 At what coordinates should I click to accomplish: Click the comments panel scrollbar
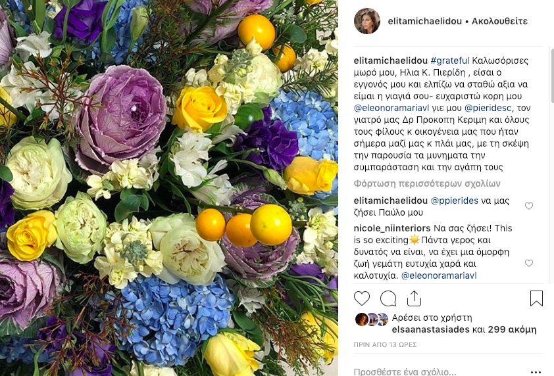pyautogui.click(x=552, y=76)
